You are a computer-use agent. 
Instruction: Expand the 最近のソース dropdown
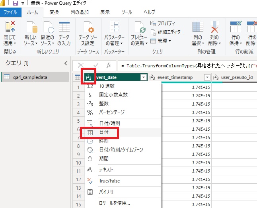(53, 43)
